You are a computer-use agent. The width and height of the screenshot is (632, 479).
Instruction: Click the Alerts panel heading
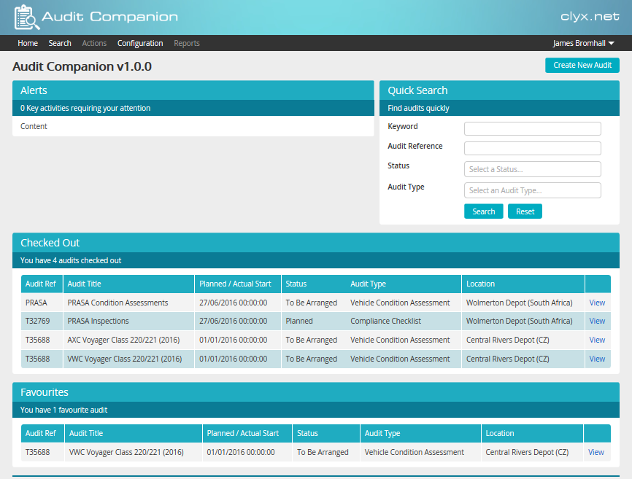[x=34, y=90]
